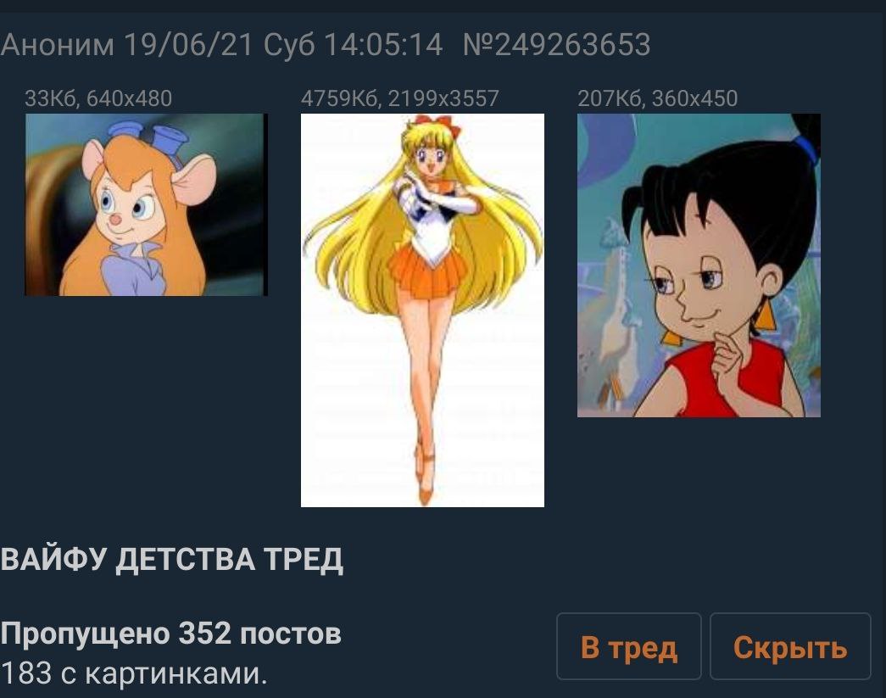886x698 pixels.
Task: Click post number №249263653
Action: (556, 44)
